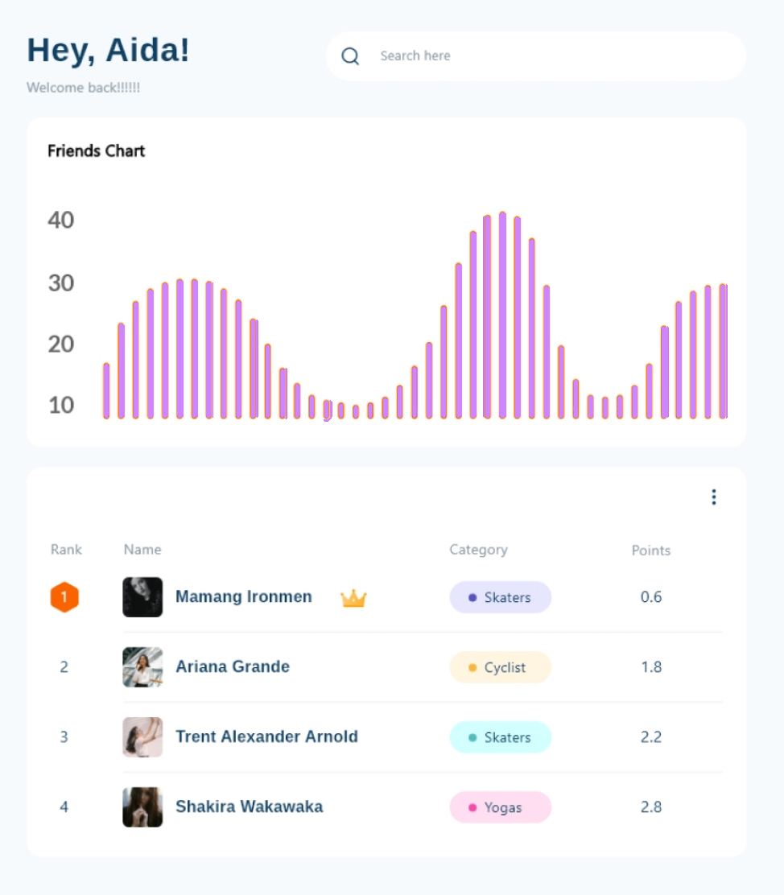
Task: Click the teal Skaters tag for Trent
Action: (x=500, y=737)
